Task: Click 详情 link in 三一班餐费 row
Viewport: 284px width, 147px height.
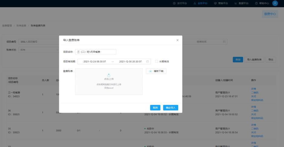Action: (253, 89)
